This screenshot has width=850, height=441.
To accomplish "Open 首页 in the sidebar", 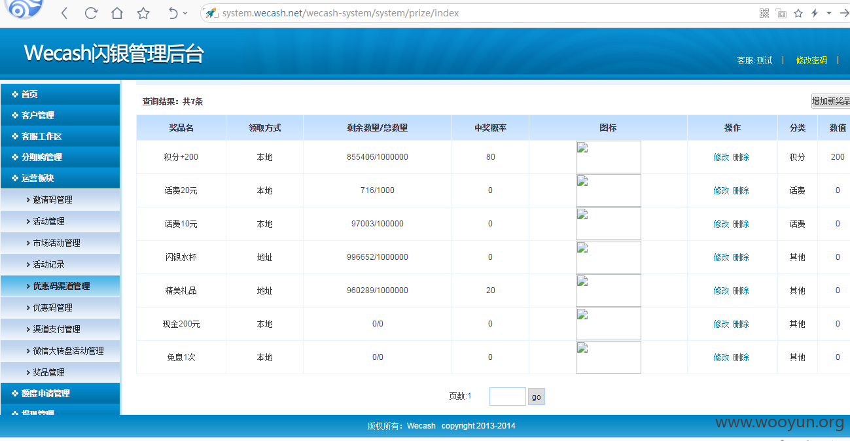I will point(60,94).
